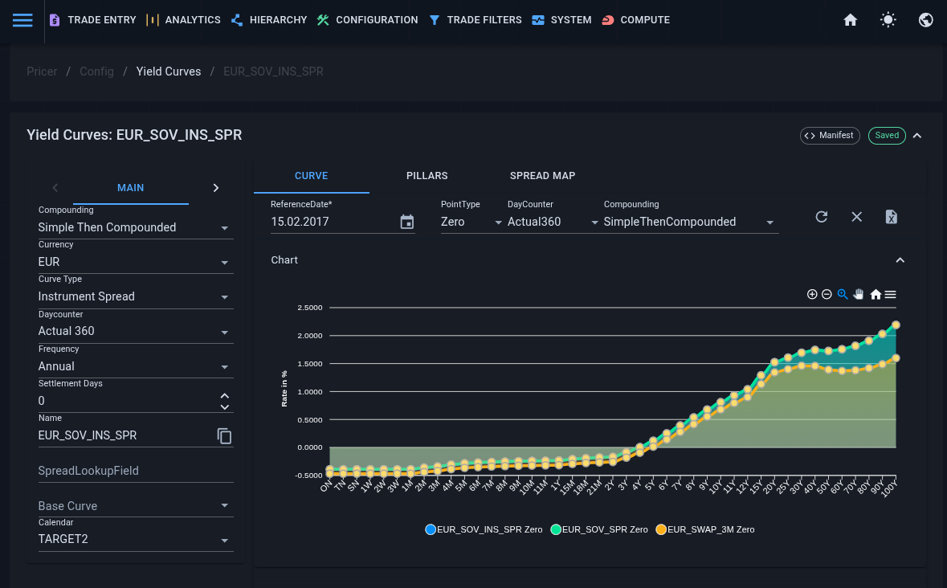The height and width of the screenshot is (588, 947).
Task: Switch to the PILLARS tab
Action: 427,176
